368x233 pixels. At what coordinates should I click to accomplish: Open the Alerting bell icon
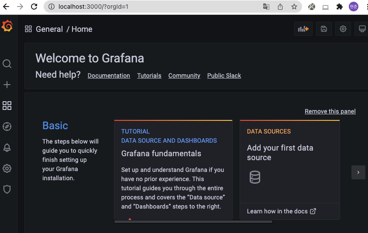pyautogui.click(x=7, y=147)
